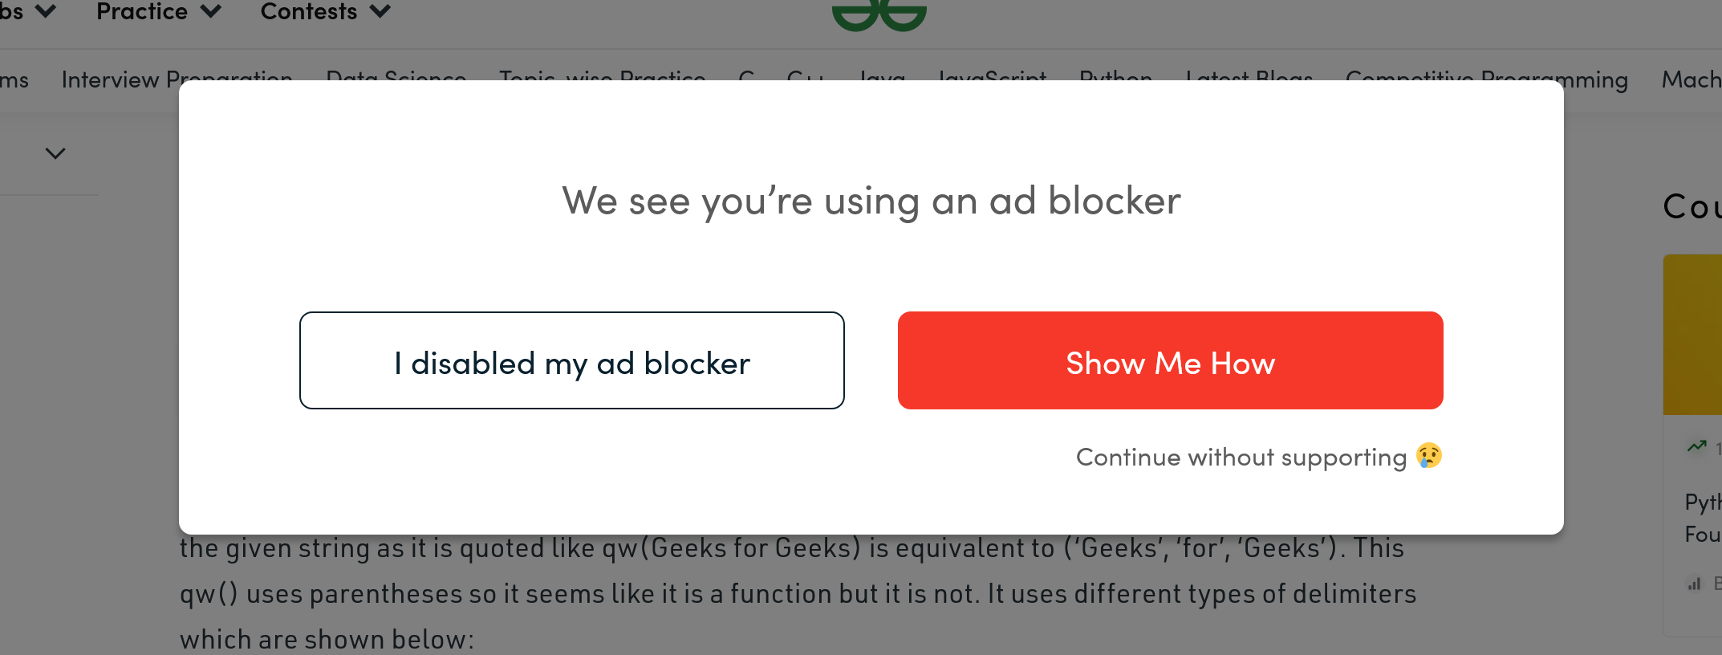
Task: Click the difficulty bar-chart icon on the Python course
Action: coord(1695,585)
